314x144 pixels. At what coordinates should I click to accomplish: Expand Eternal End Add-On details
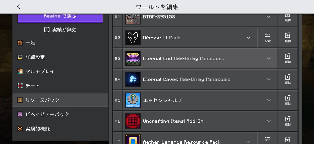coord(269,58)
